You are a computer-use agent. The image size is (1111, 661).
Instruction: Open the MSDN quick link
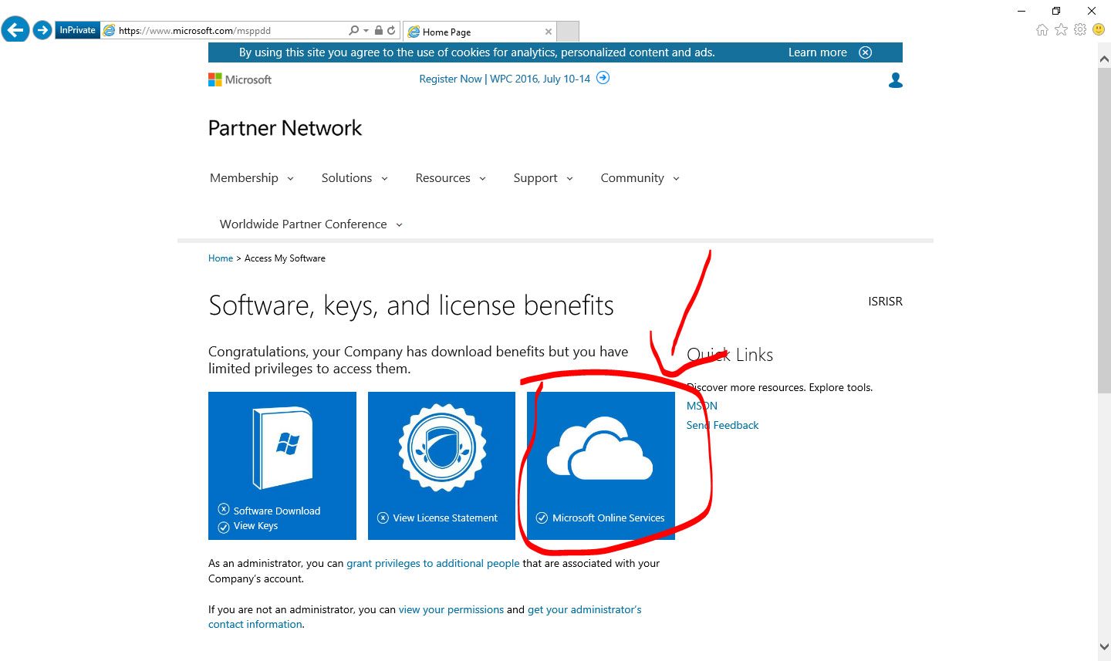(x=702, y=406)
